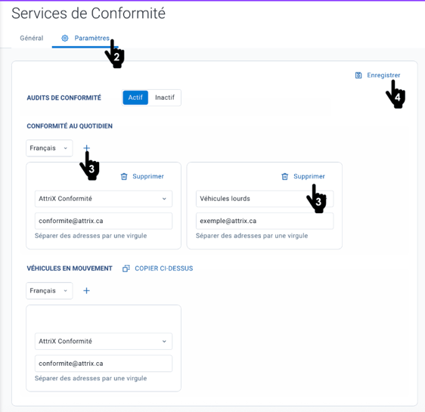Set Audits de conformité to Actif
Image resolution: width=425 pixels, height=412 pixels.
135,98
